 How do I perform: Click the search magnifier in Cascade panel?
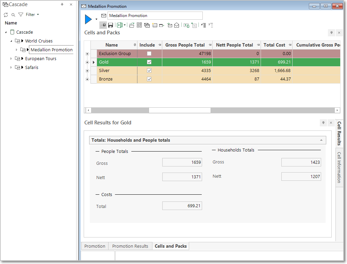[x=13, y=15]
